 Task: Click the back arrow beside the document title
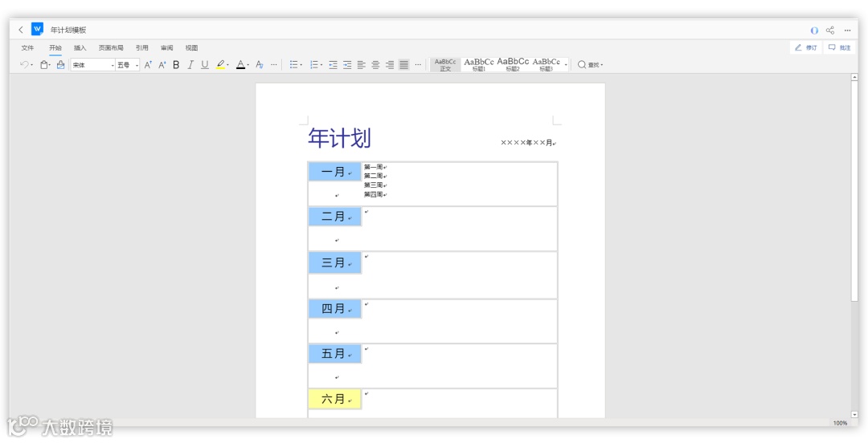[x=21, y=30]
